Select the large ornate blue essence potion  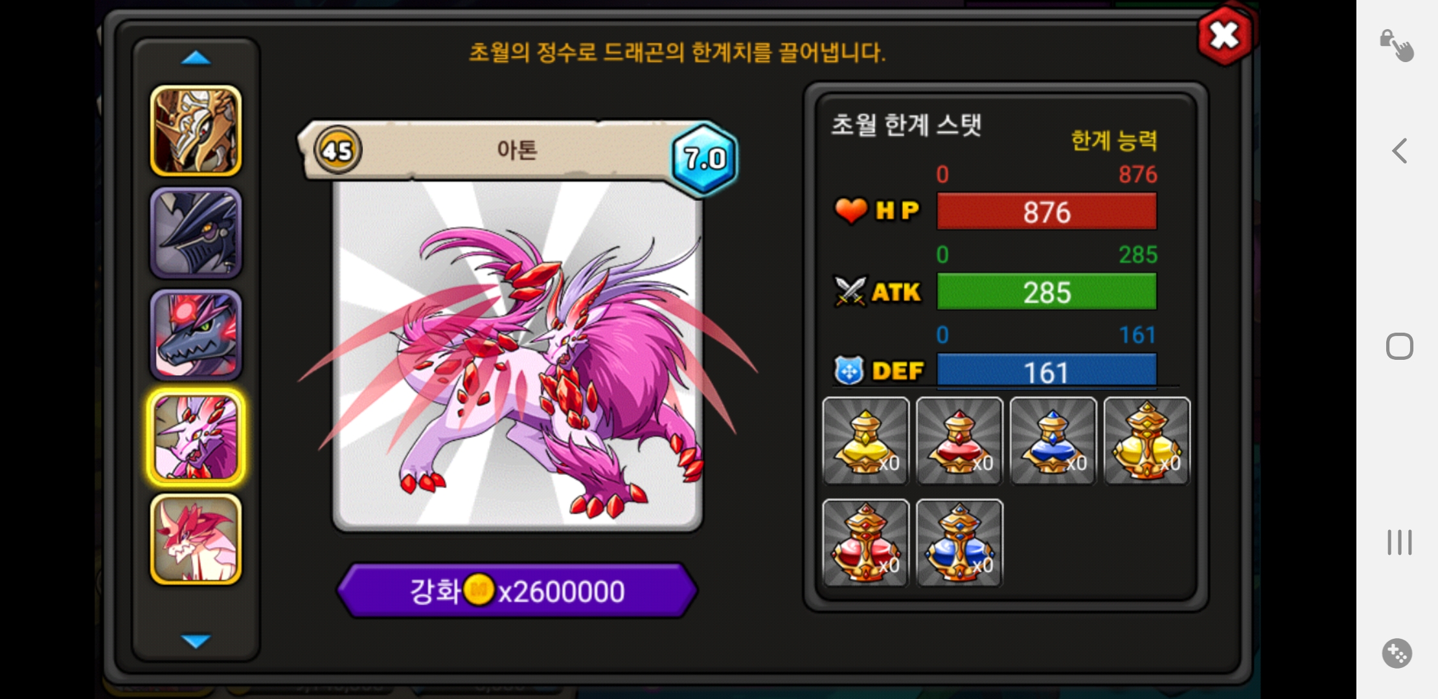[x=959, y=543]
